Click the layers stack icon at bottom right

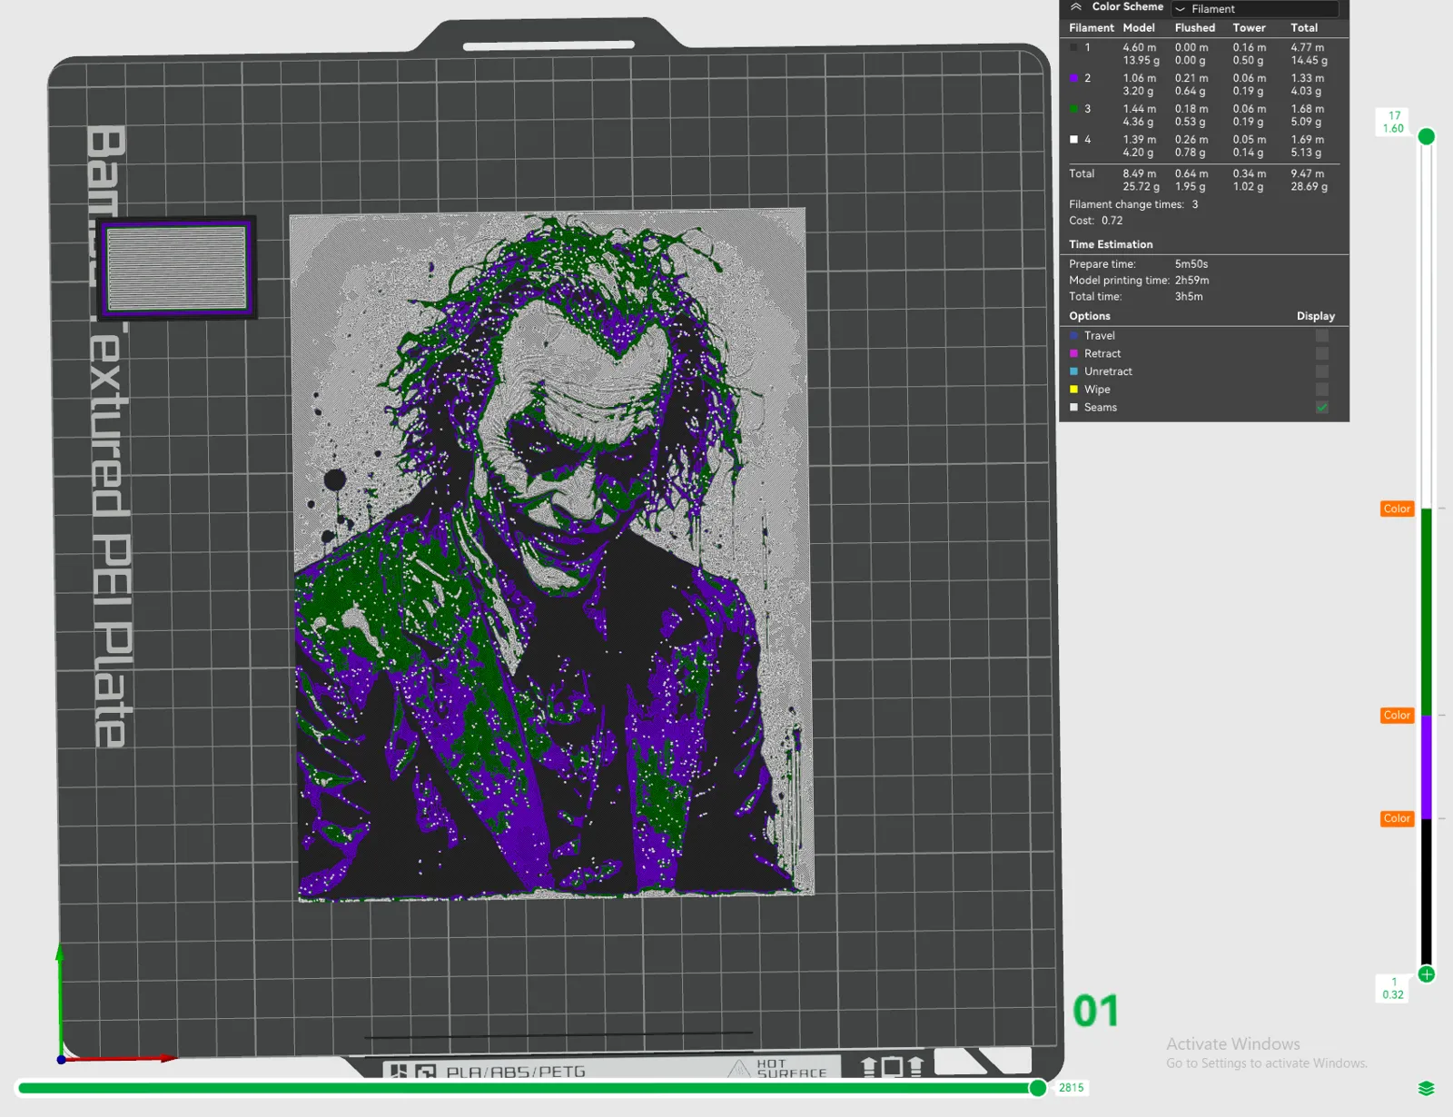coord(1426,1089)
